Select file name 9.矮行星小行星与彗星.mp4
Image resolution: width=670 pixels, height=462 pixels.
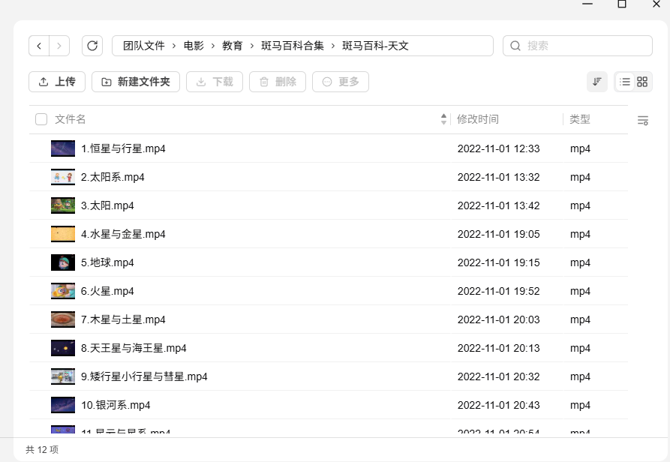coord(144,376)
